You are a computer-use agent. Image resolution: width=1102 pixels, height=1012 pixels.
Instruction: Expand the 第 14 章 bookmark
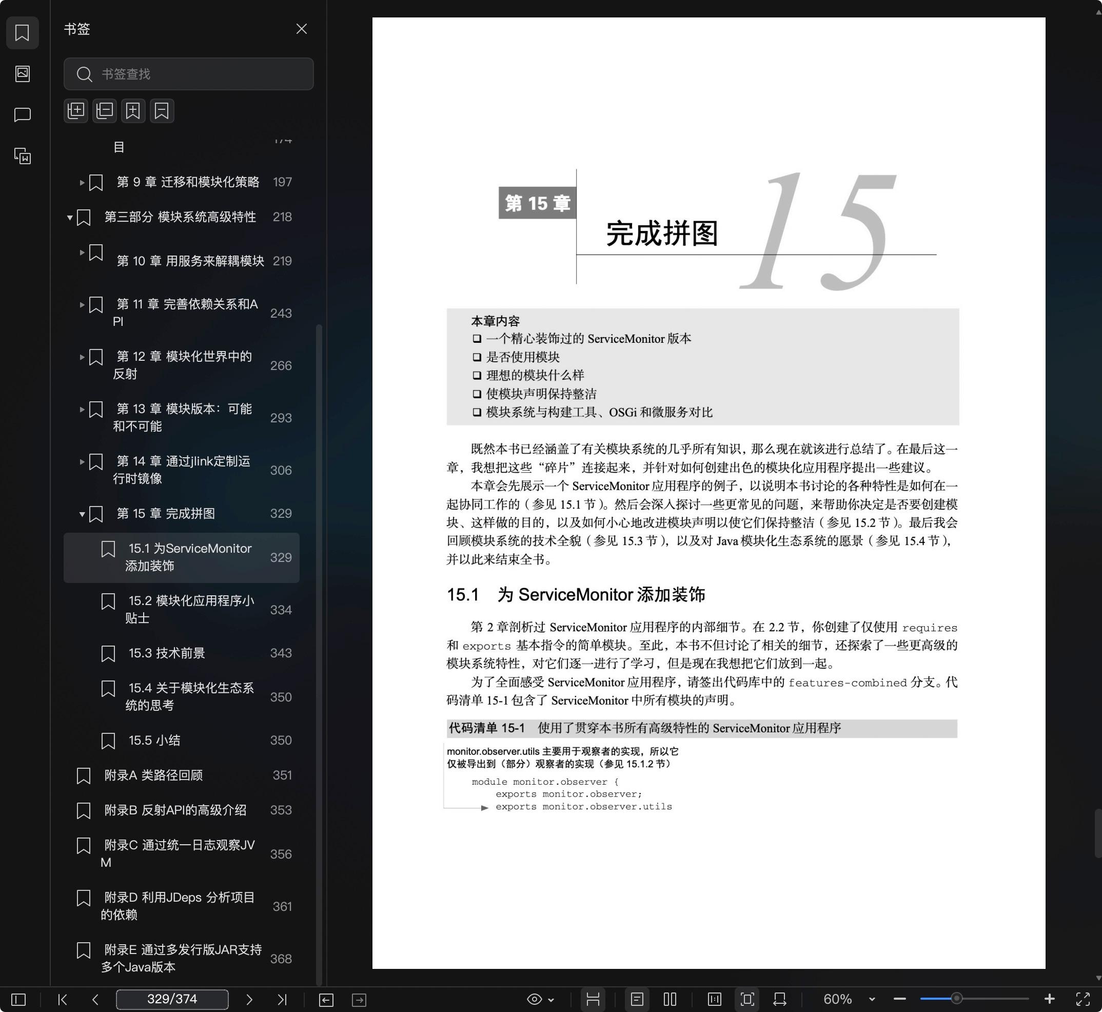coord(82,462)
